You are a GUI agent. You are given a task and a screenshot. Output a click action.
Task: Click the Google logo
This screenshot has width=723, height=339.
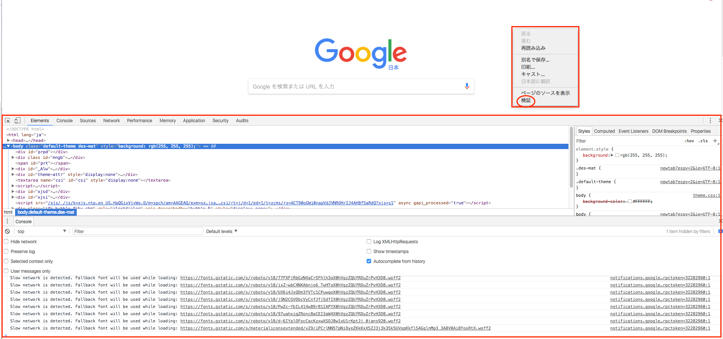[361, 53]
